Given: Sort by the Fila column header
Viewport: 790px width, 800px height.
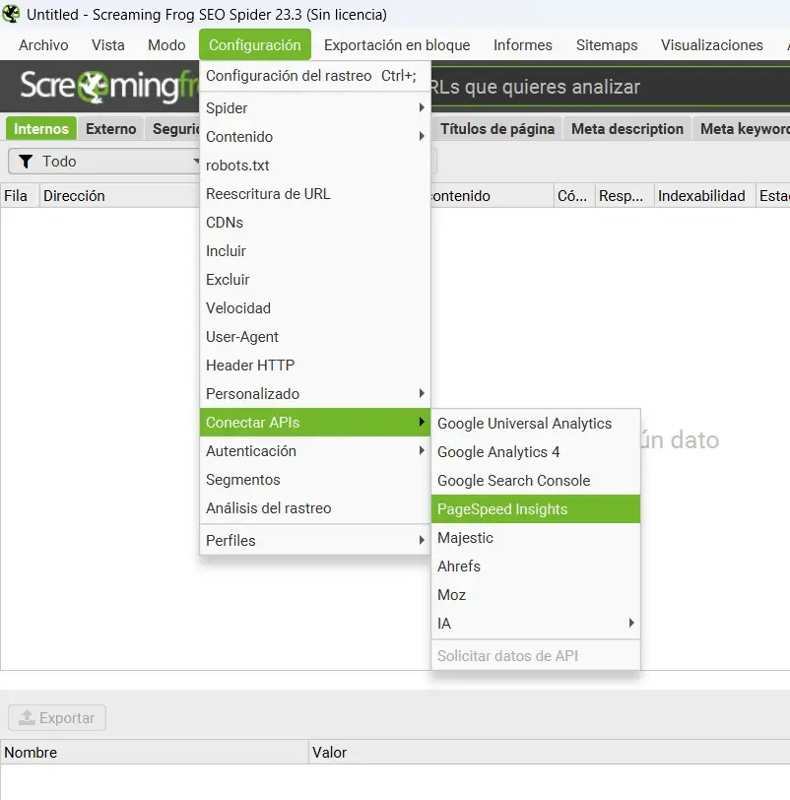Looking at the screenshot, I should [20, 196].
